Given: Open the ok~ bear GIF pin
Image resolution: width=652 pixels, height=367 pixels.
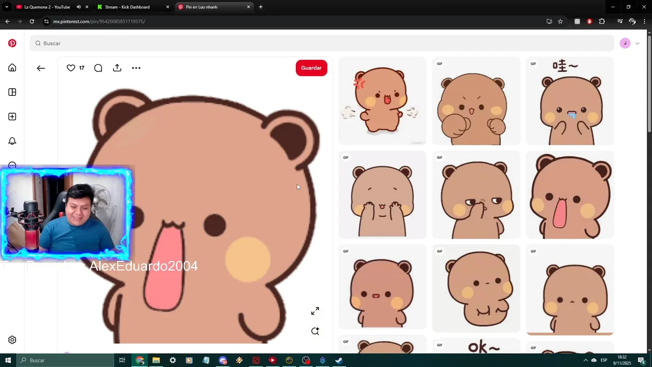Looking at the screenshot, I should [x=476, y=346].
